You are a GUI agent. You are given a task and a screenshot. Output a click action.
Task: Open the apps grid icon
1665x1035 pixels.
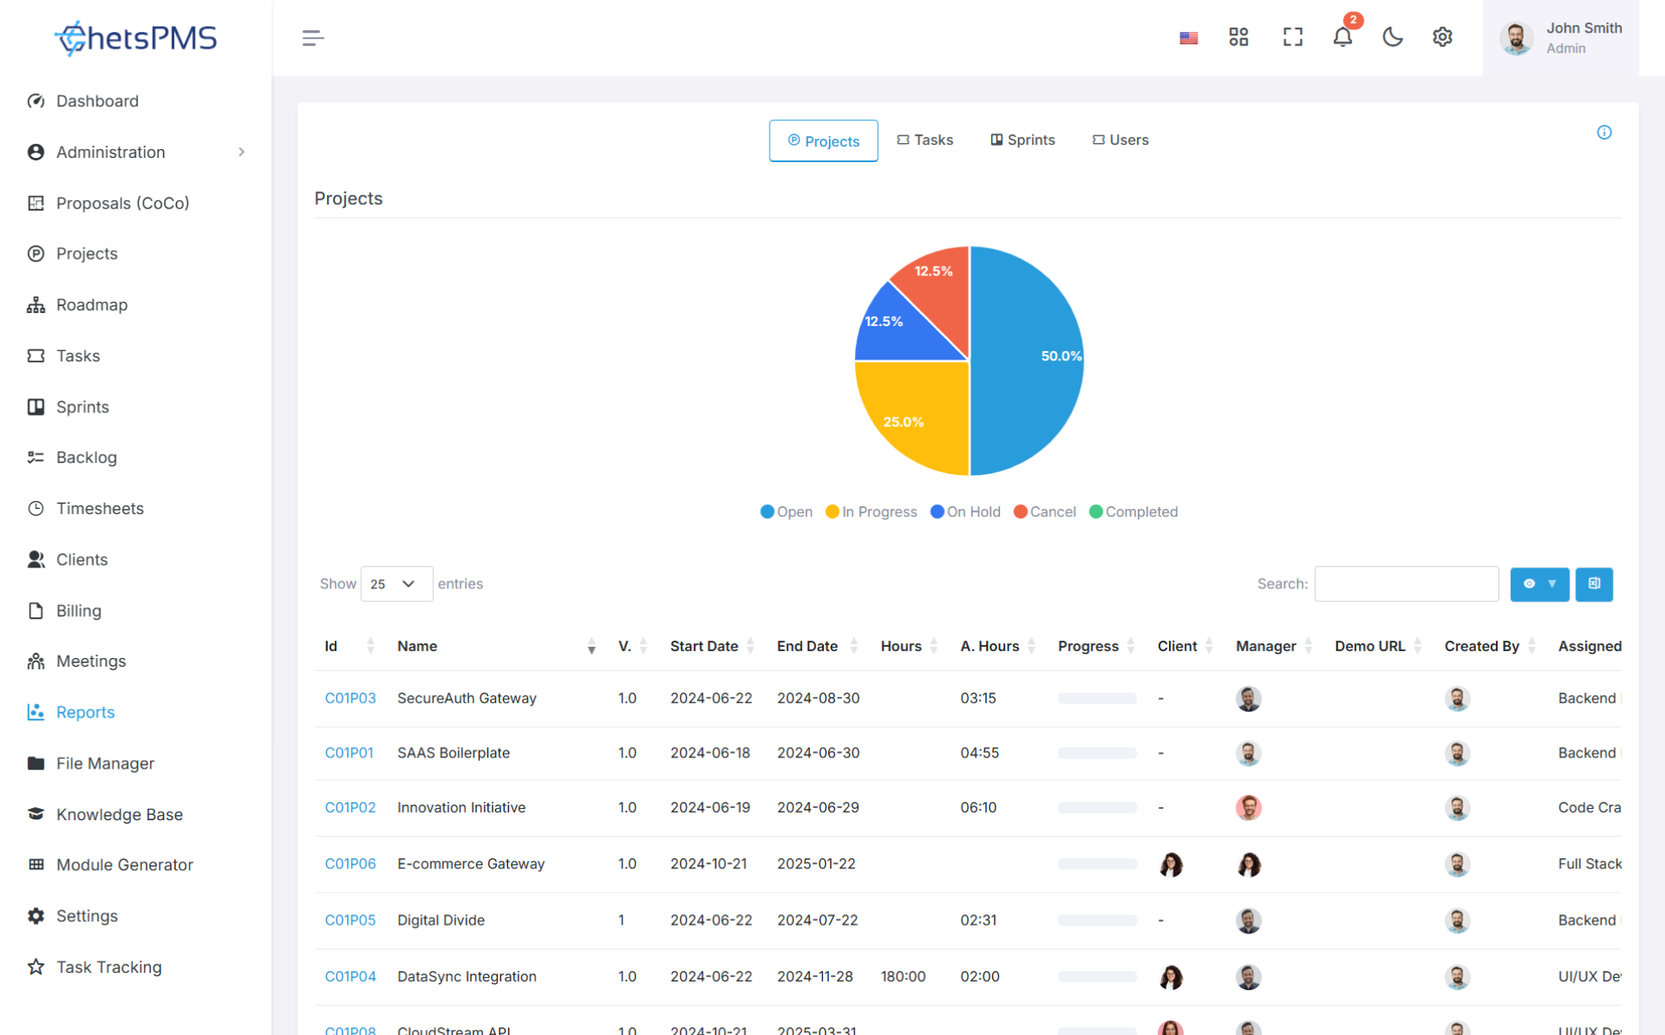tap(1239, 37)
